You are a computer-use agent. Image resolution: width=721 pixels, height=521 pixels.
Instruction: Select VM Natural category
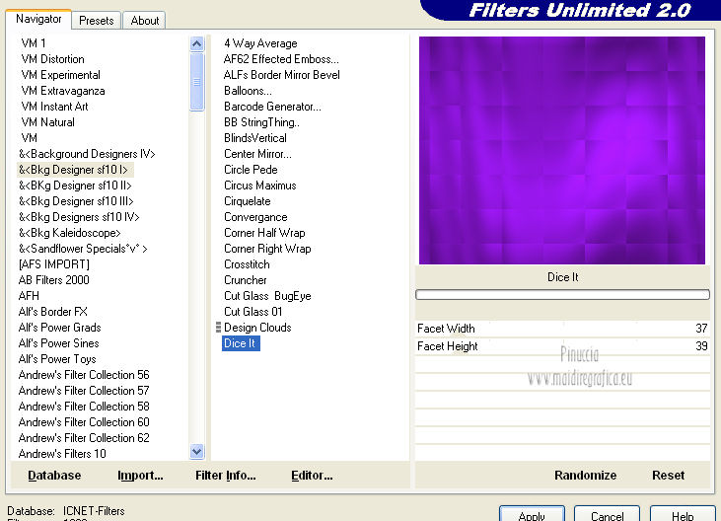(47, 122)
